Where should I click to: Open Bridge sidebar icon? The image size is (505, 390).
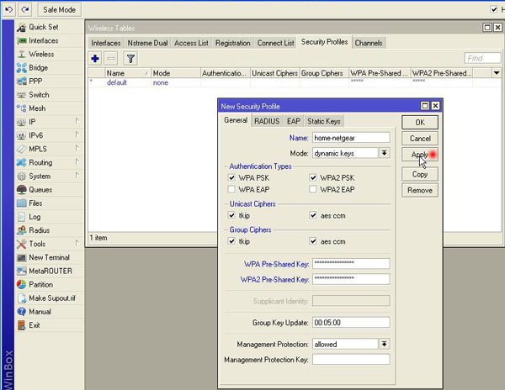click(22, 68)
